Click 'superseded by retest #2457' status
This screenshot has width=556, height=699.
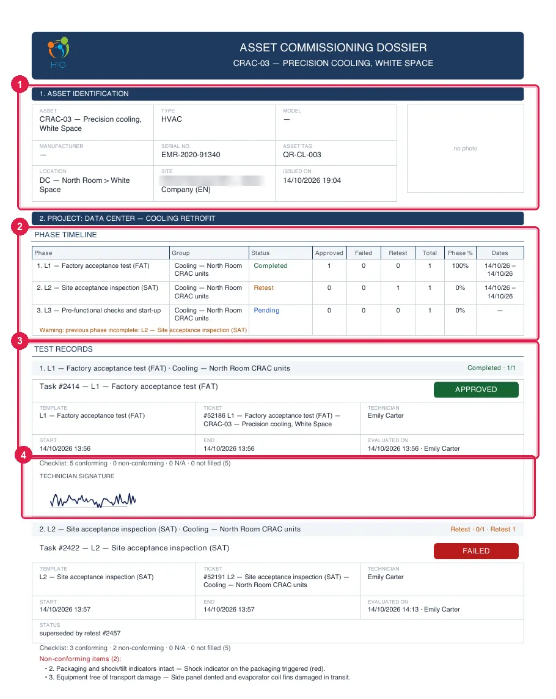tap(80, 634)
